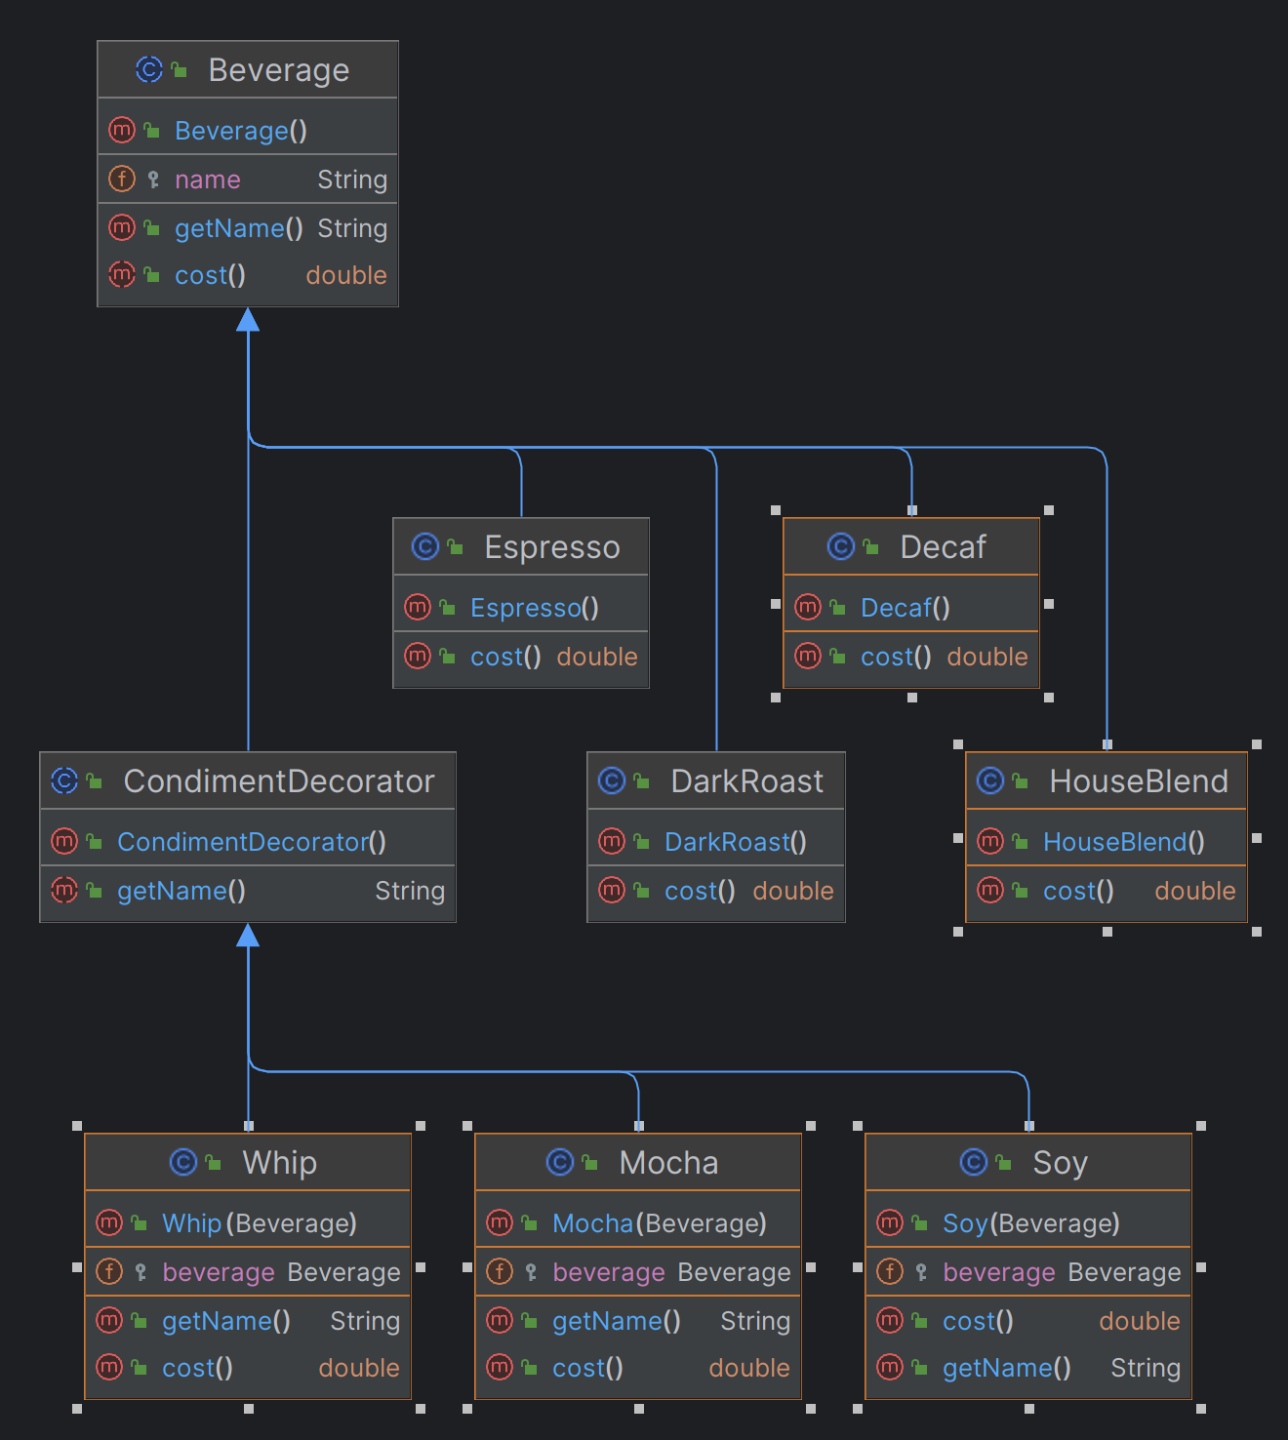
Task: Click getName() method in Mocha node
Action: click(617, 1321)
